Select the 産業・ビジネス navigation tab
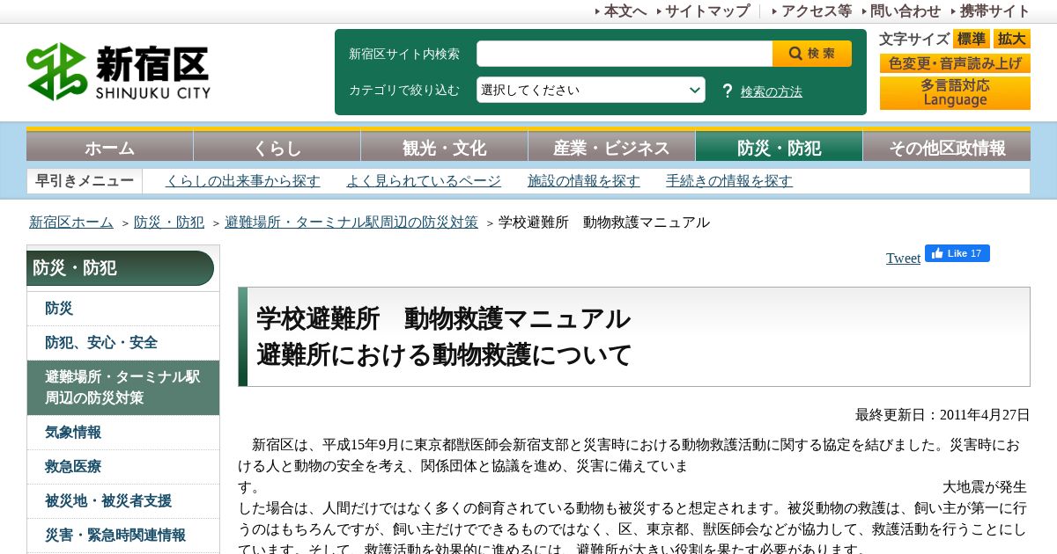The height and width of the screenshot is (554, 1057). 612,147
